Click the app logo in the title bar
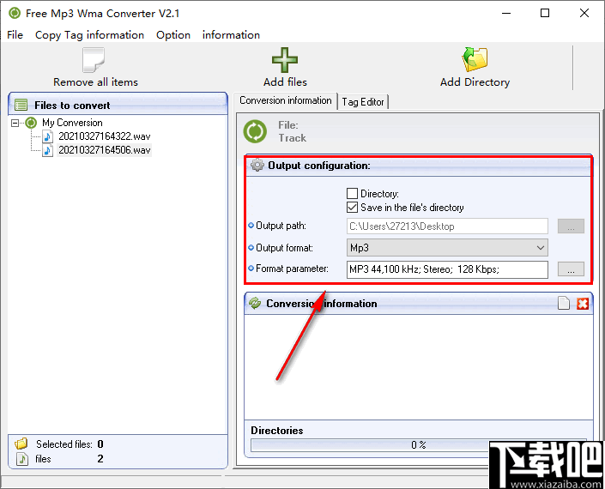Image resolution: width=605 pixels, height=489 pixels. [x=15, y=13]
